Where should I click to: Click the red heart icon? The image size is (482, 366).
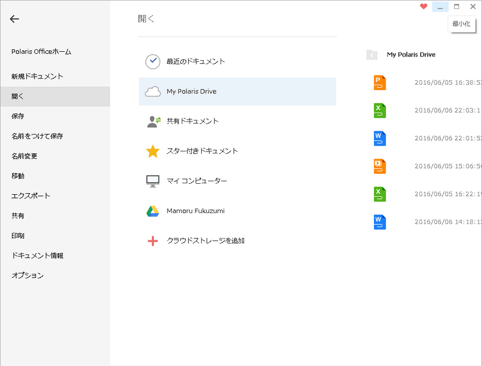click(x=424, y=6)
